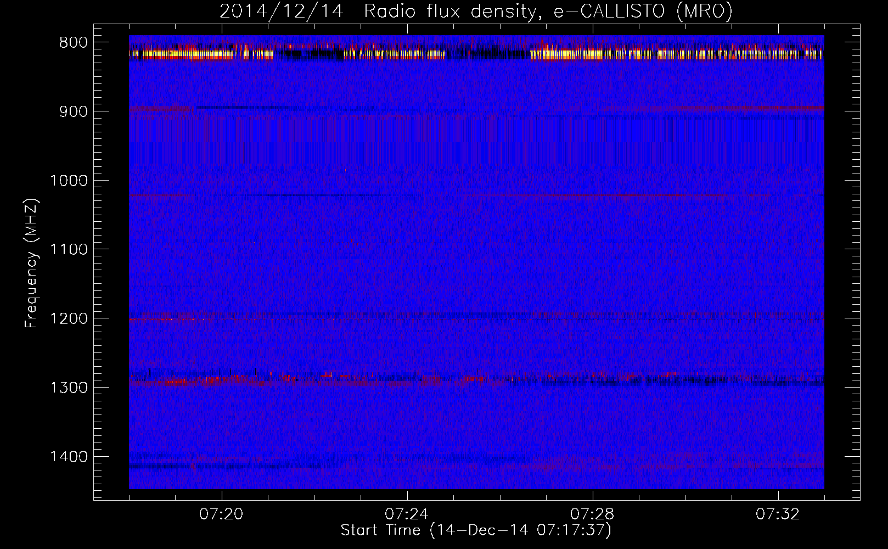Click the "Frequency (MHZ)" axis label
Screen dimensions: 888x549
click(x=32, y=264)
